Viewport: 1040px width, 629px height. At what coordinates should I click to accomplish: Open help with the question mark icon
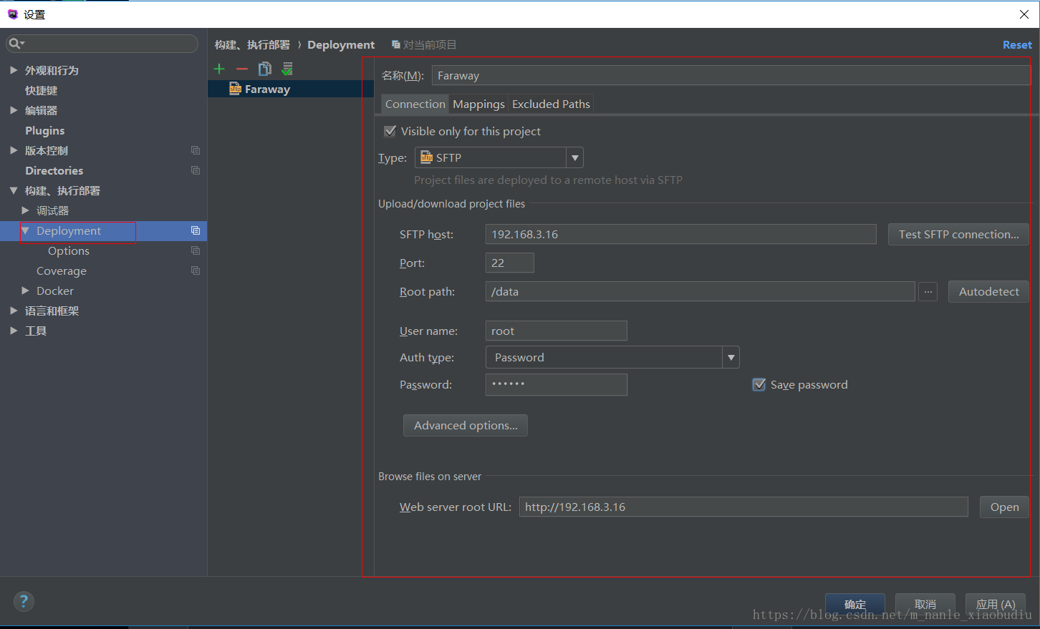pos(24,601)
